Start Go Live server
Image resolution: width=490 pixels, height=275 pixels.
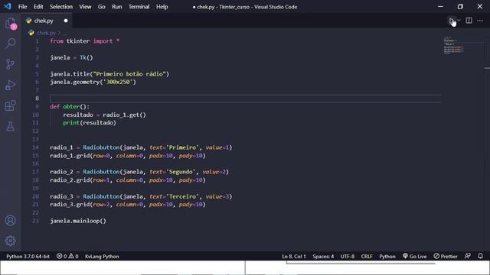pyautogui.click(x=414, y=257)
